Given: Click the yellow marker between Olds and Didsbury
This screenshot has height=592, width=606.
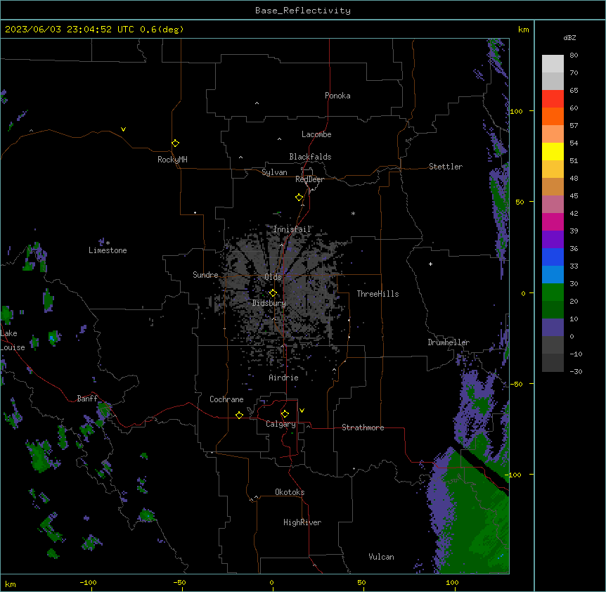Looking at the screenshot, I should point(273,293).
